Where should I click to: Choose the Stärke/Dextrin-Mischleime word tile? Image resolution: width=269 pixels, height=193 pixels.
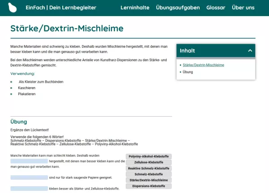click(148, 180)
